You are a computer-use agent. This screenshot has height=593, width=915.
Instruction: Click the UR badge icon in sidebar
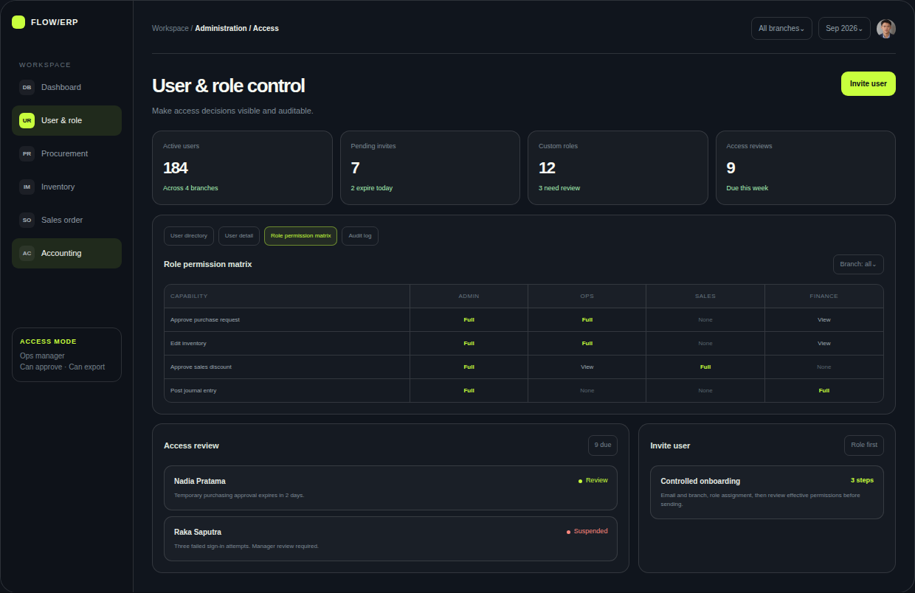point(27,120)
